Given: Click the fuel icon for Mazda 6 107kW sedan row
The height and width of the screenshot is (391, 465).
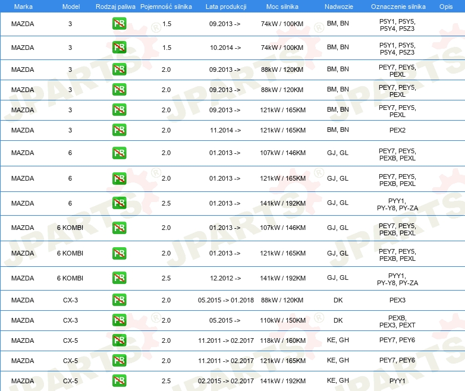Looking at the screenshot, I should tap(119, 153).
